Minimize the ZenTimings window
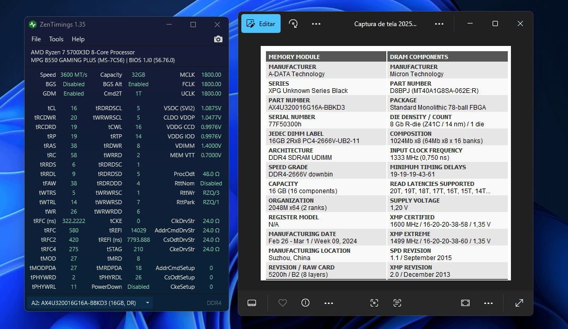Image resolution: width=568 pixels, height=329 pixels. click(169, 24)
